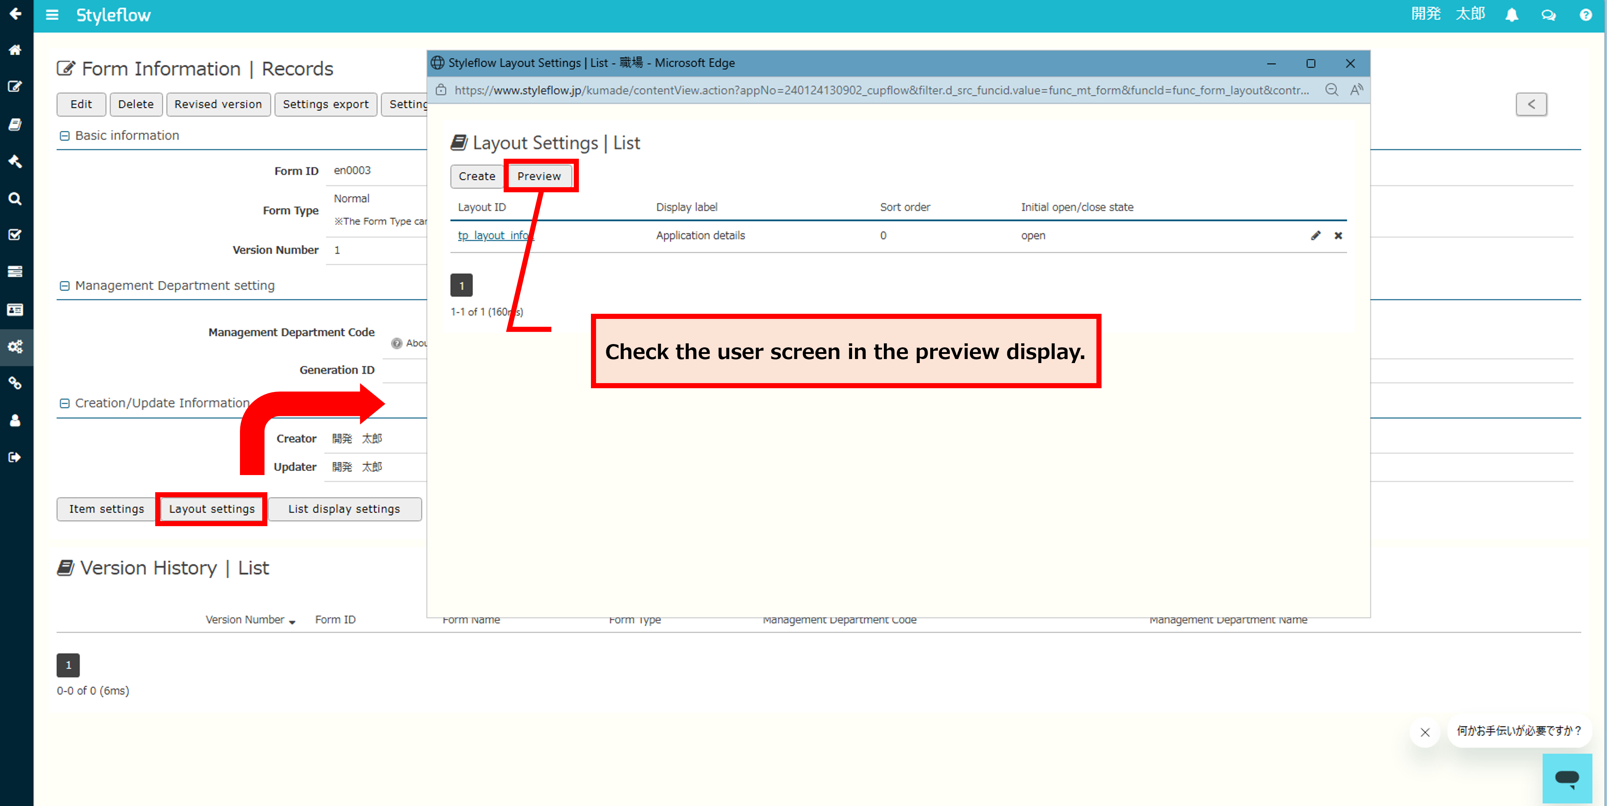Click page 1 in Layout Settings pagination
The height and width of the screenshot is (806, 1607).
click(462, 285)
